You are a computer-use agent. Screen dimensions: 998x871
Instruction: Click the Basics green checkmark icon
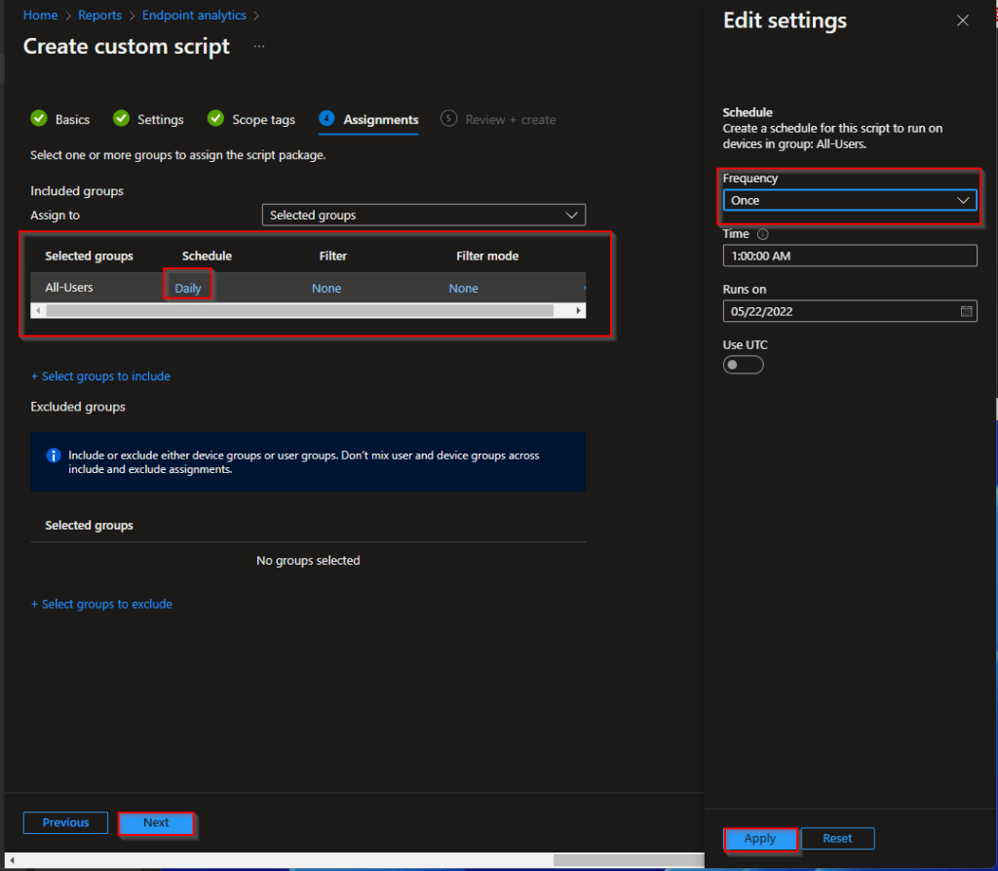(x=39, y=119)
